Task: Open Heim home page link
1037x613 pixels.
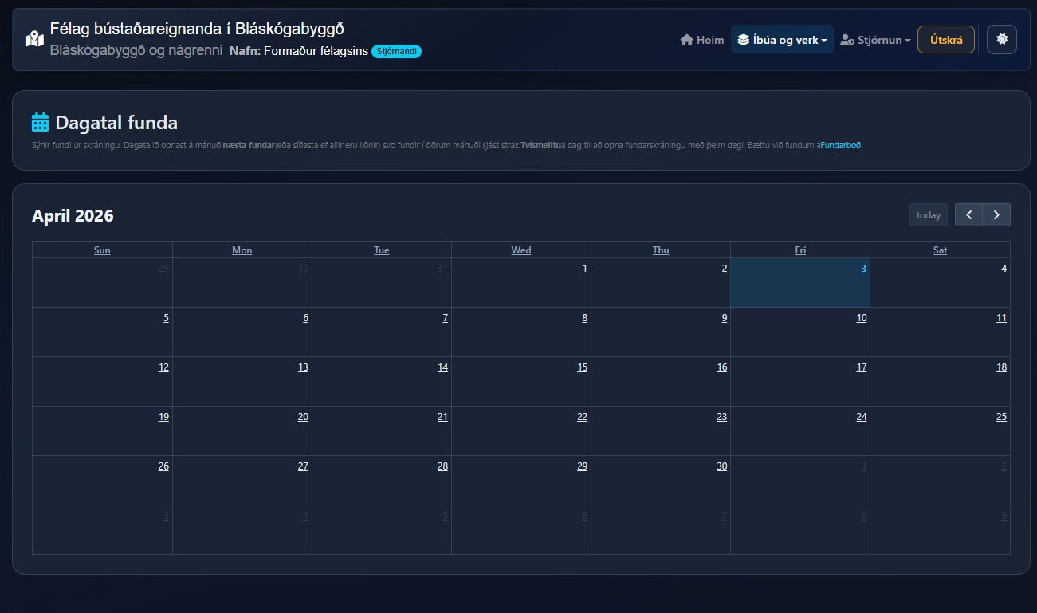Action: click(702, 40)
